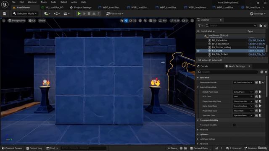
Task: Click the World Settings search field
Action: [227, 72]
